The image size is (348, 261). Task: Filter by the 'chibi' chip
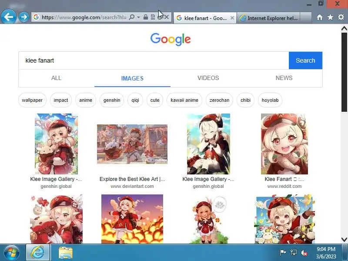pos(245,100)
